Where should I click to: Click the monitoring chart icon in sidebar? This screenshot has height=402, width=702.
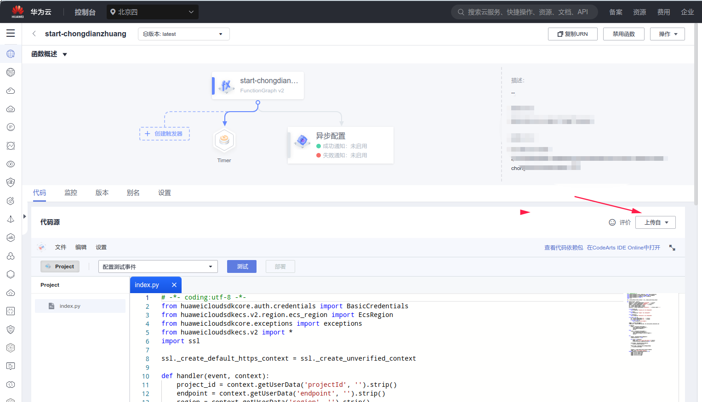pos(11,146)
